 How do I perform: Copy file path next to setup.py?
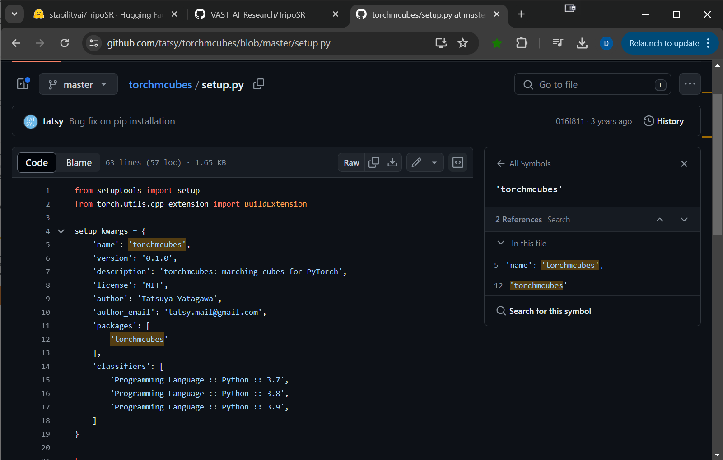[x=259, y=84]
